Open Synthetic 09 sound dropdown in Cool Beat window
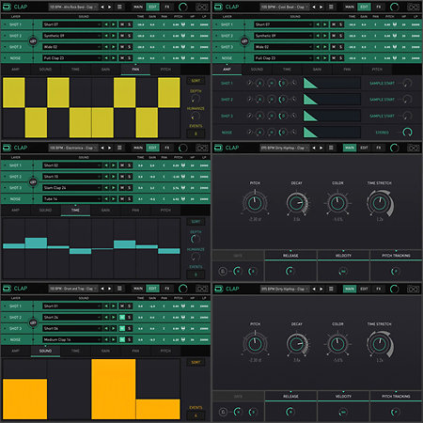The width and height of the screenshot is (423, 423). point(284,36)
